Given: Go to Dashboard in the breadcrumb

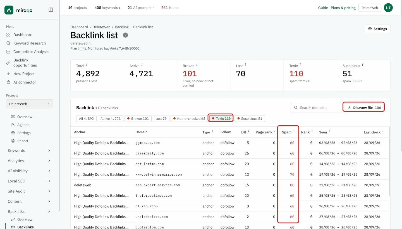Looking at the screenshot, I should tap(79, 27).
